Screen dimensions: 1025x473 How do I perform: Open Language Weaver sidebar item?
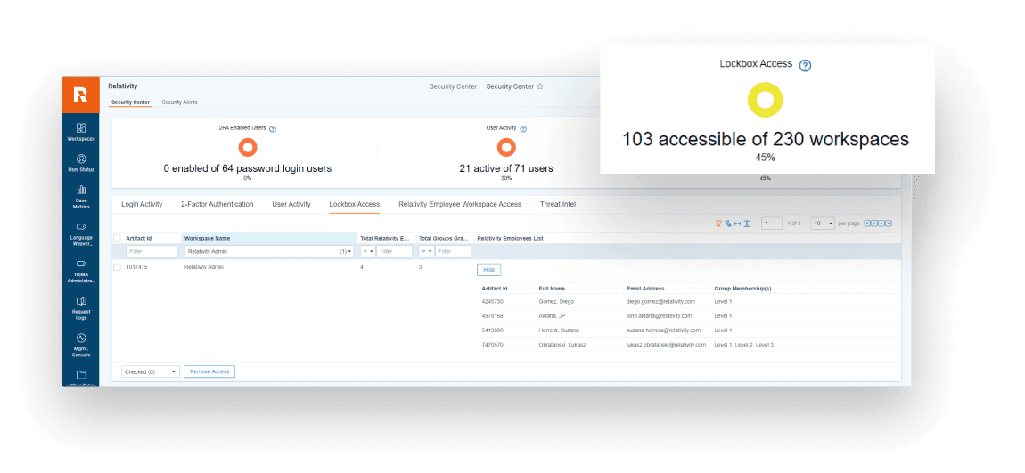pyautogui.click(x=81, y=234)
